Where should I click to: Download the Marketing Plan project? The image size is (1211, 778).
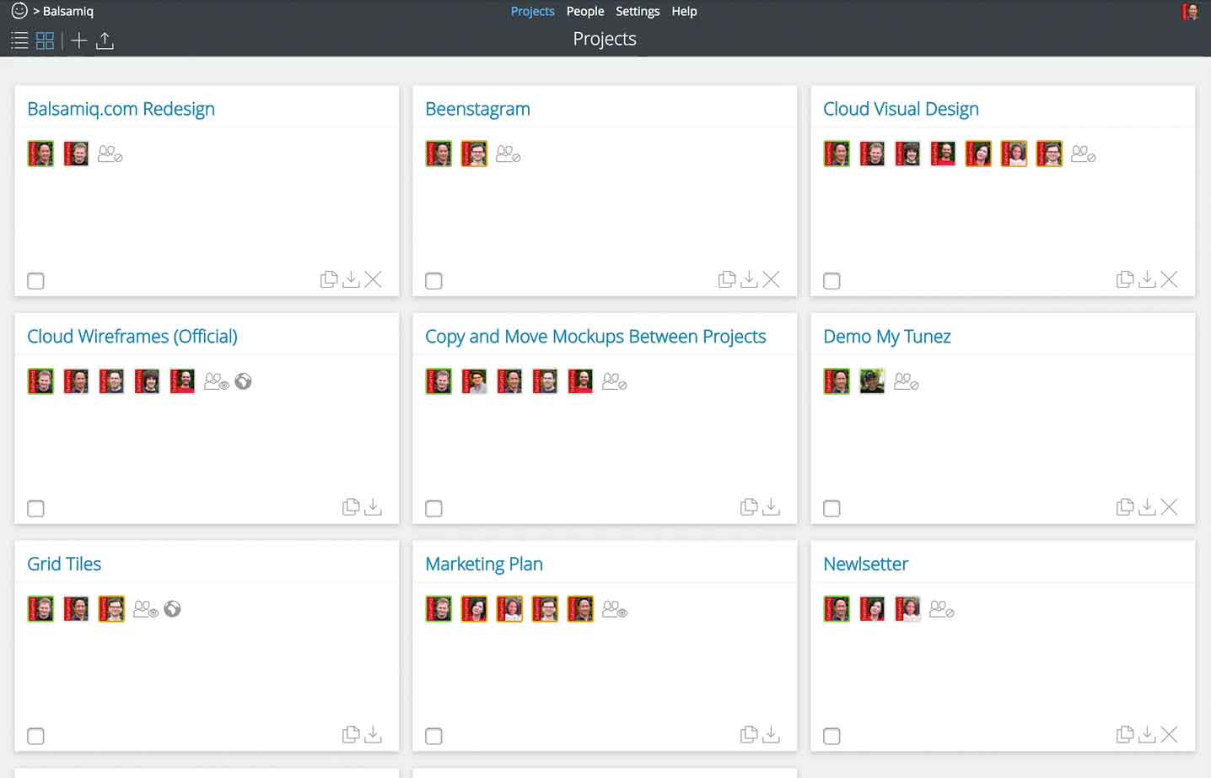pos(771,735)
